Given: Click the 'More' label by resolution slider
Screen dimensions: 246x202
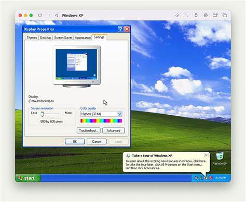Looking at the screenshot, I should [x=68, y=113].
